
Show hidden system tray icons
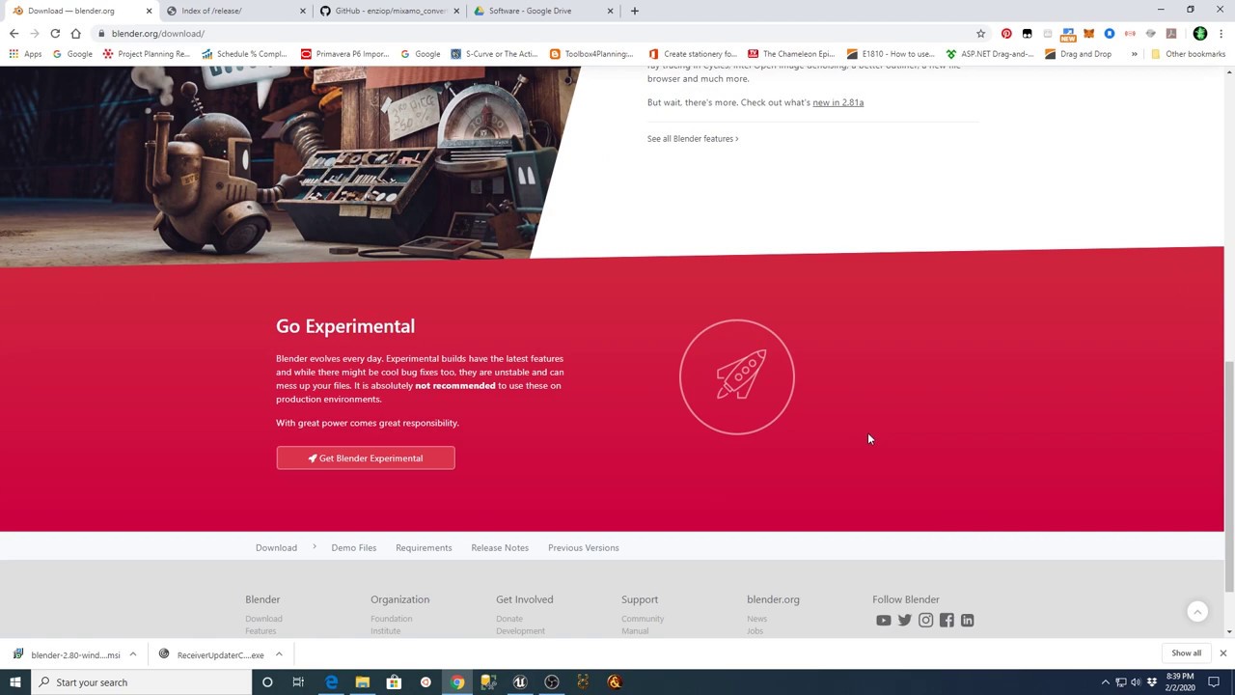tap(1106, 682)
